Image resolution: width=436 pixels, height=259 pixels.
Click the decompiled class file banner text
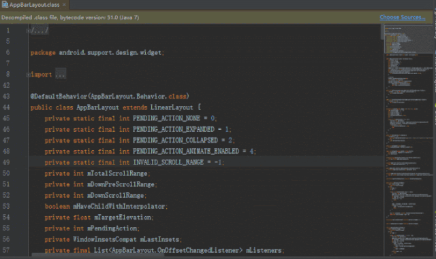click(x=70, y=17)
